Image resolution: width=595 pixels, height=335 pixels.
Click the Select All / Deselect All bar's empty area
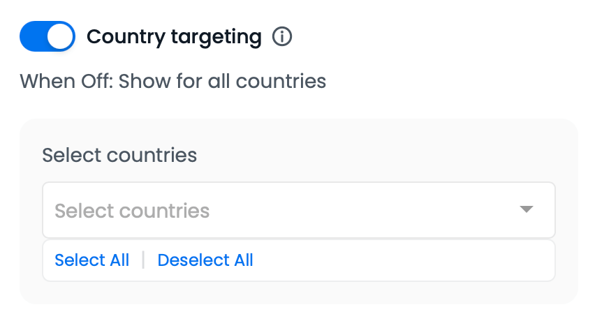point(405,260)
